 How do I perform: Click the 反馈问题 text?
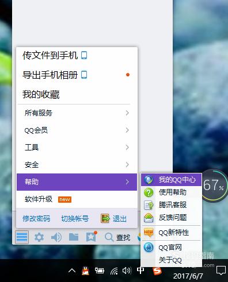[173, 218]
